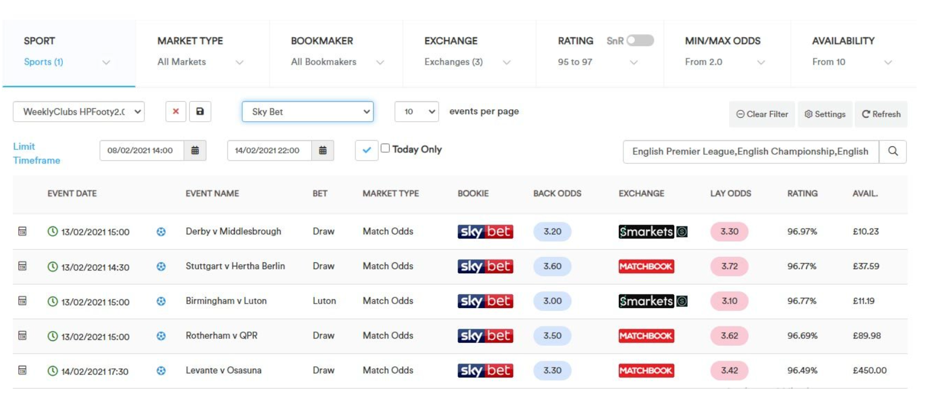
Task: Click Matchbook logo in Levante v Osasuna row
Action: pyautogui.click(x=646, y=371)
